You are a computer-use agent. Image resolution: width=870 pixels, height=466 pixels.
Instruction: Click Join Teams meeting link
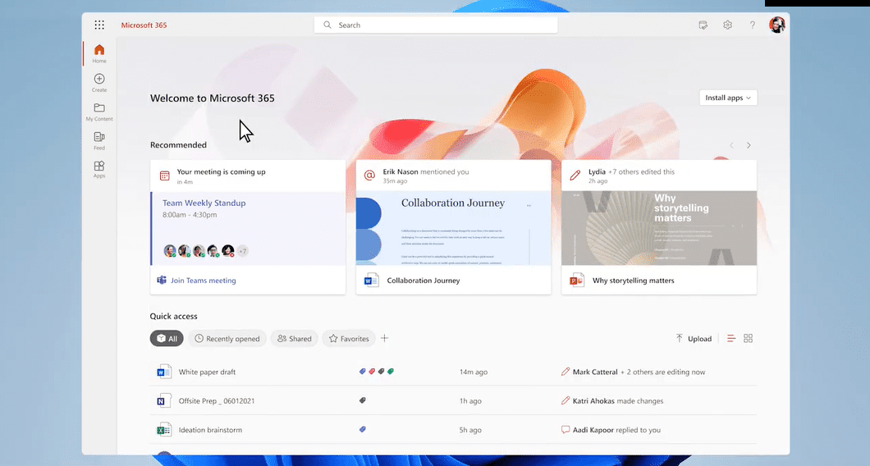point(203,281)
